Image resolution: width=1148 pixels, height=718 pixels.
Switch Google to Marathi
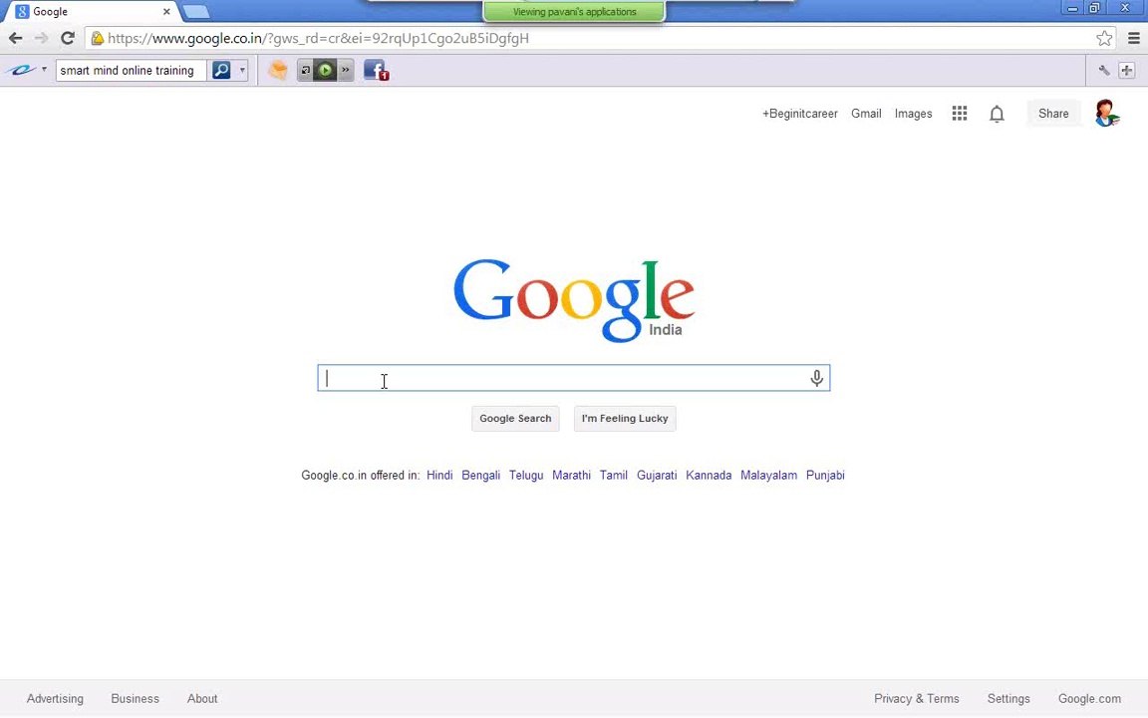pyautogui.click(x=571, y=476)
